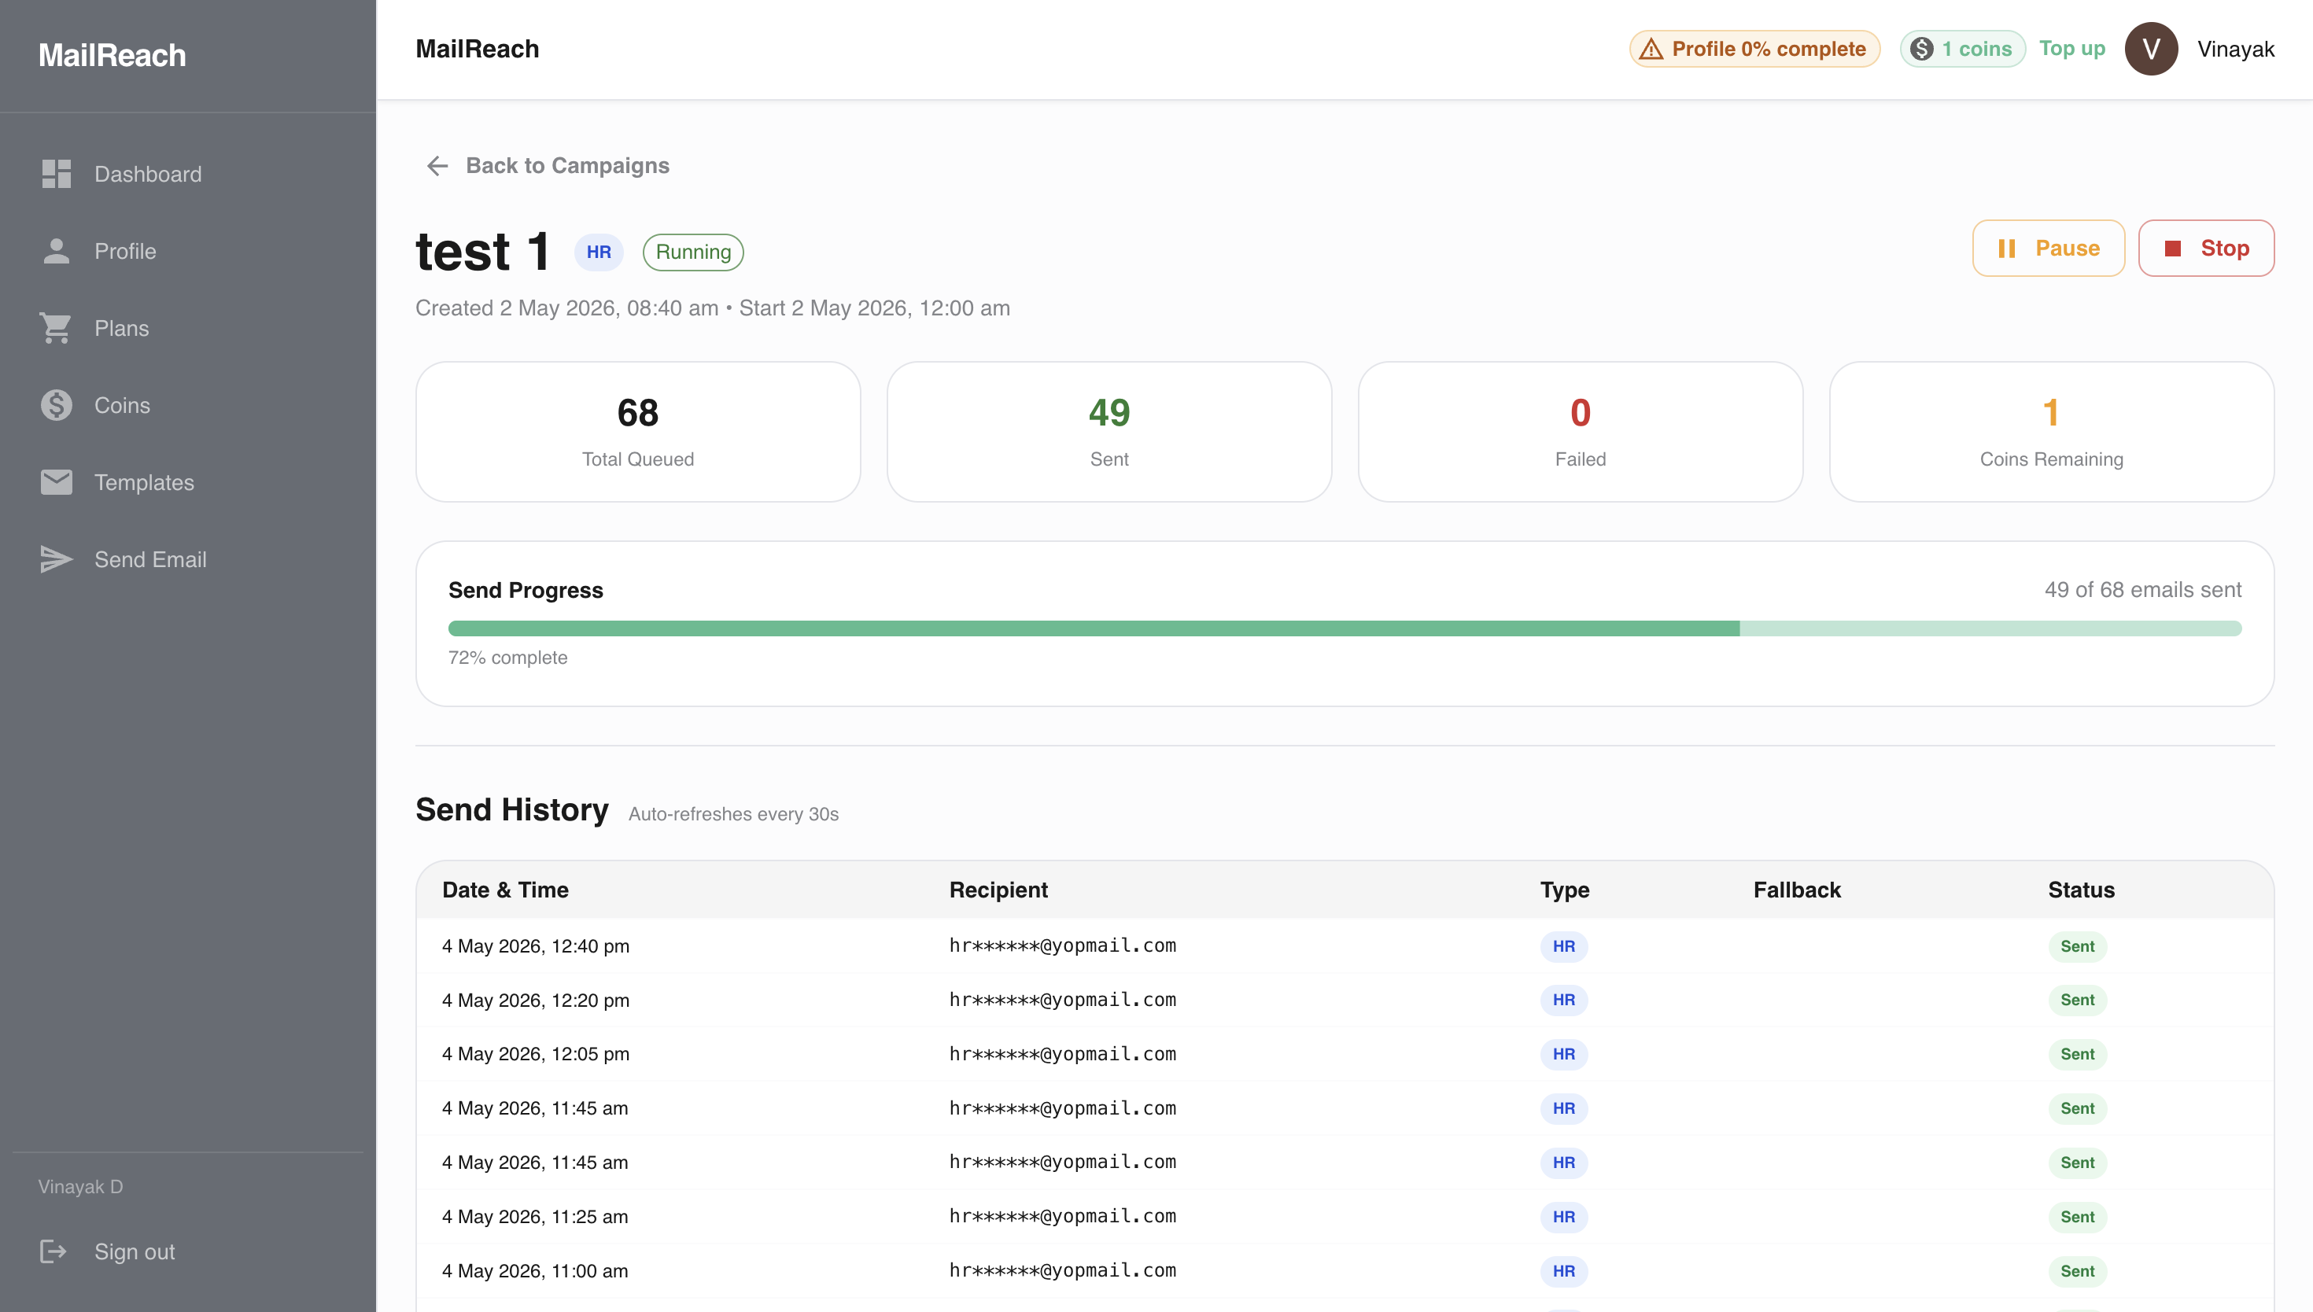Click the Type column header
Image resolution: width=2313 pixels, height=1312 pixels.
[x=1564, y=890]
